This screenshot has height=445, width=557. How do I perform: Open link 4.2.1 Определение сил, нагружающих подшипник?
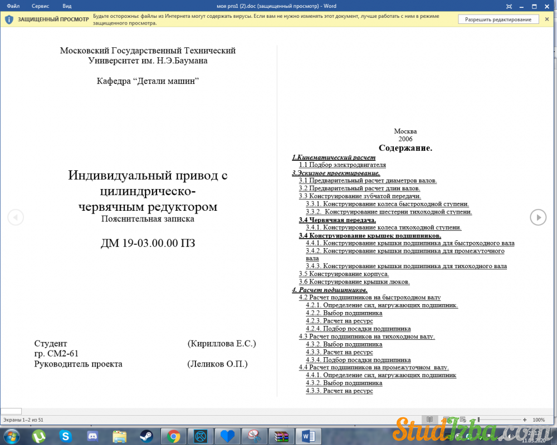(x=382, y=305)
